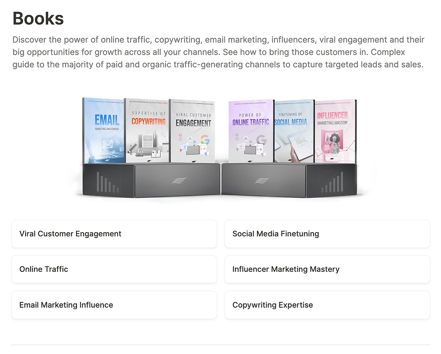Click the Influencer Marketing Mastery book cover

(335, 131)
